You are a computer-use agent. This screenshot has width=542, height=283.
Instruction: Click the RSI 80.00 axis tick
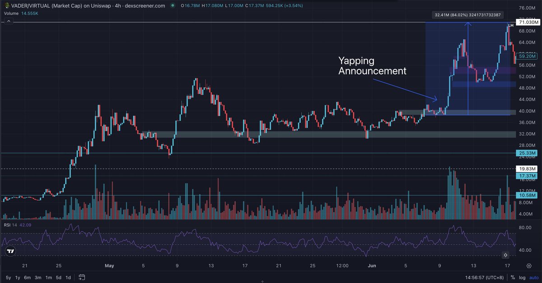pyautogui.click(x=524, y=228)
